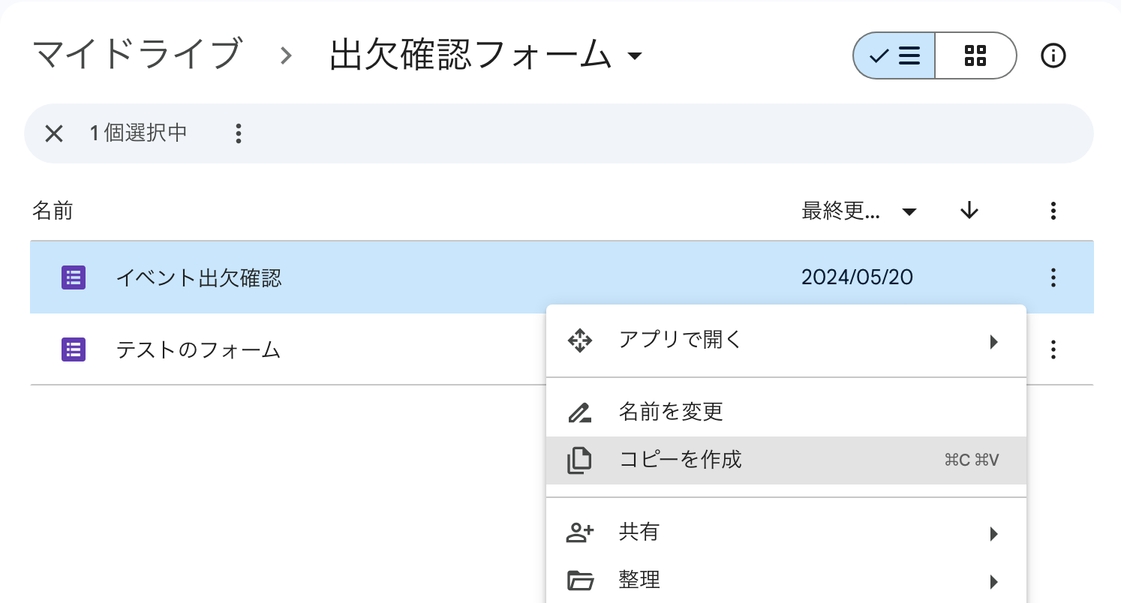Open the column header more options icon
This screenshot has width=1121, height=603.
click(1053, 211)
